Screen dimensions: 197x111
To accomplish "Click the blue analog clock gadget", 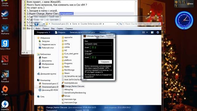I will (x=184, y=20).
